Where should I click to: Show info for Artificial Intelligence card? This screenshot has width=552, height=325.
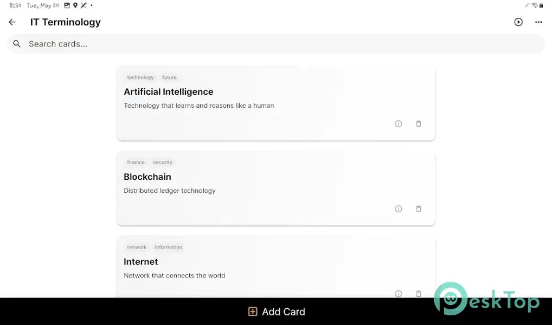pyautogui.click(x=398, y=124)
